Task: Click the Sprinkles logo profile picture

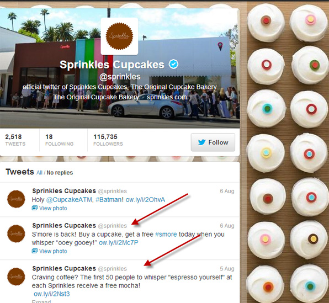Action: point(119,36)
